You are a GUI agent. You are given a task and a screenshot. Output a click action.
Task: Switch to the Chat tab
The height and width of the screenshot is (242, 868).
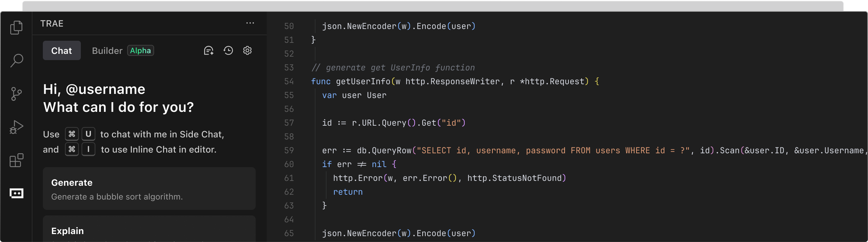tap(62, 50)
